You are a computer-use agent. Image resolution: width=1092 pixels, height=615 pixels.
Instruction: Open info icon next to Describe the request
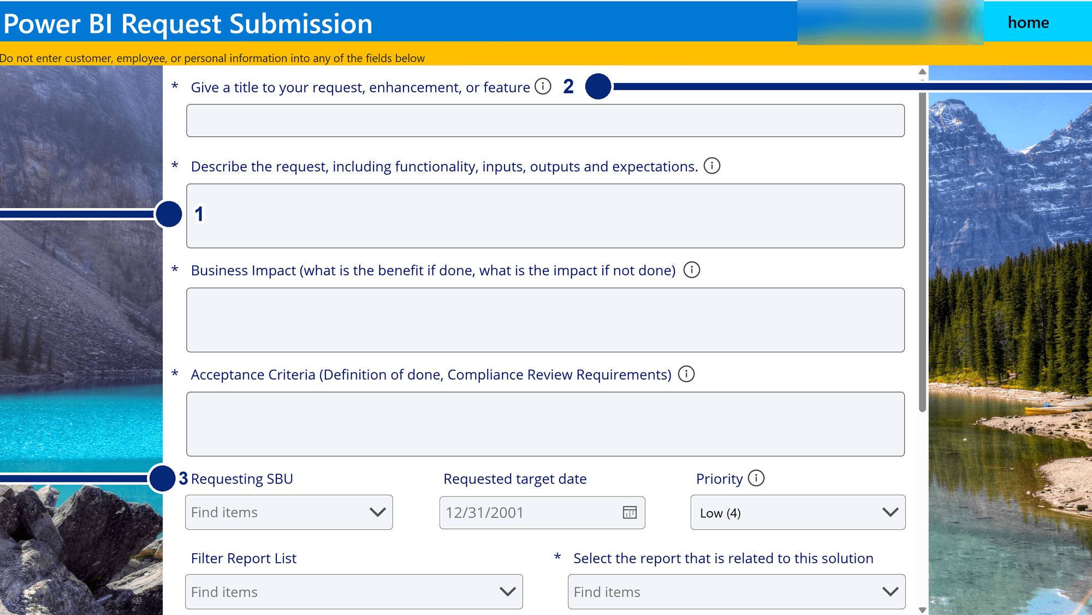(x=711, y=165)
